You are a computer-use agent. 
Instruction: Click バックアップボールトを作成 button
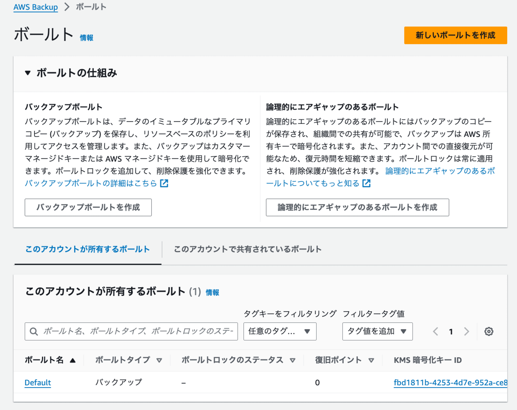click(88, 207)
